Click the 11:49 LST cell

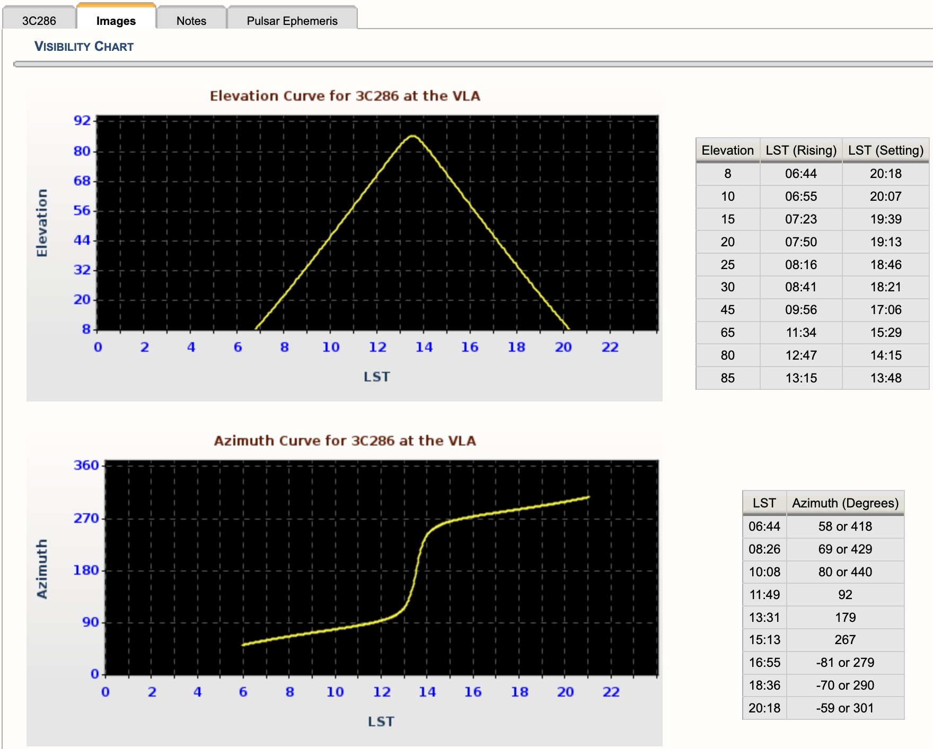[764, 595]
